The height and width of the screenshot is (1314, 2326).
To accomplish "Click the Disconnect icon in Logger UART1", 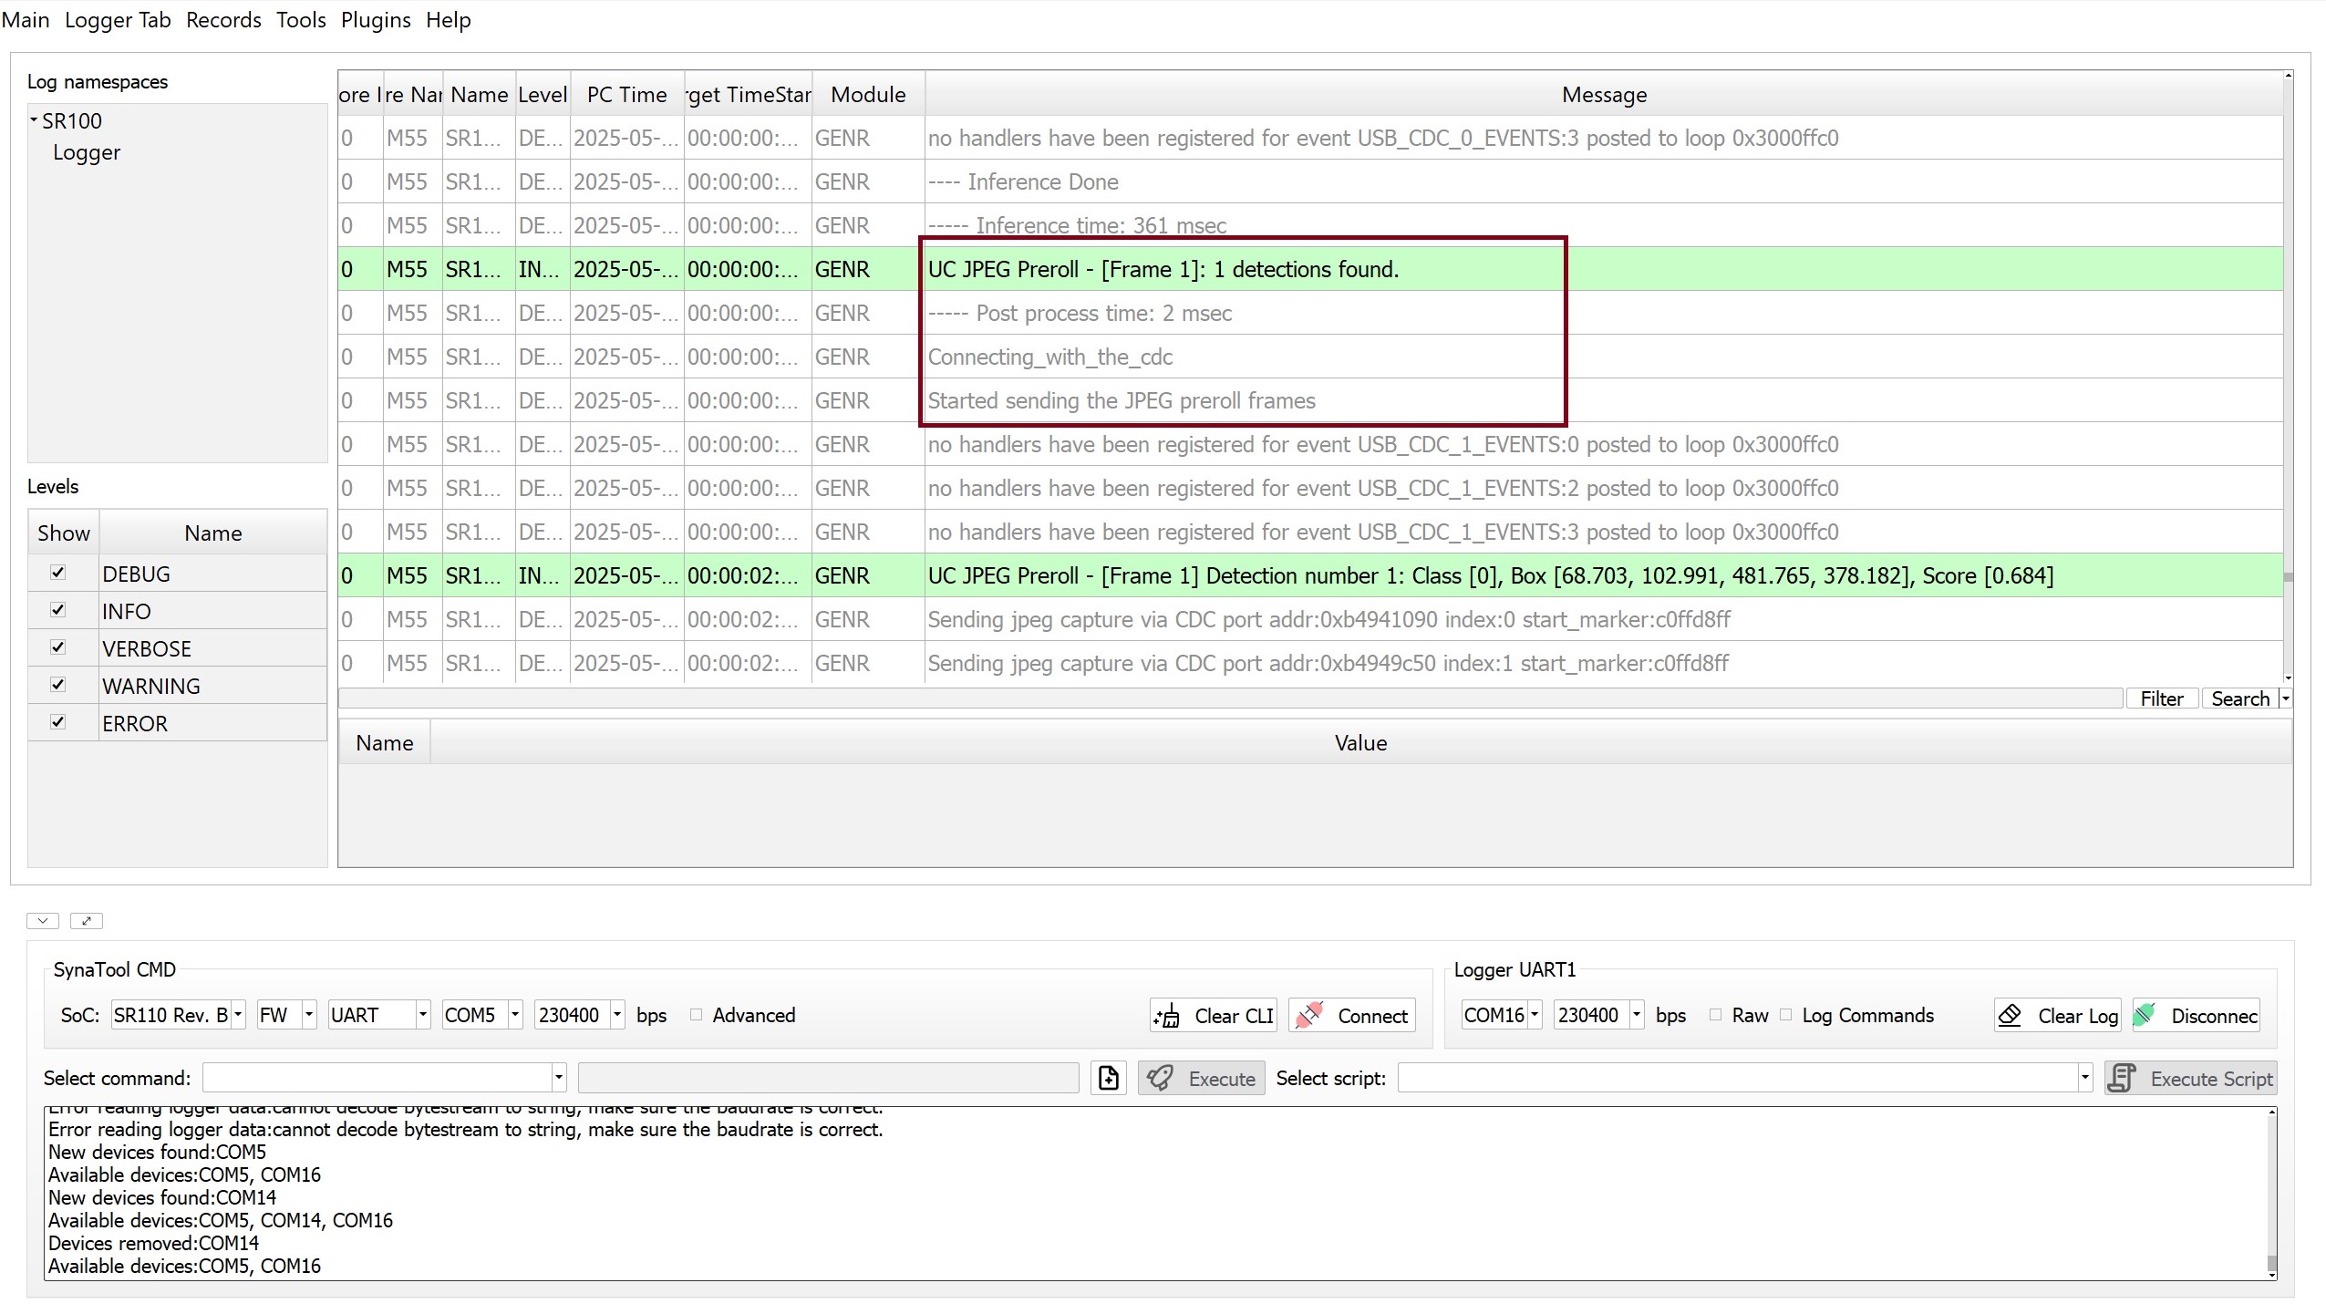I will click(2145, 1015).
